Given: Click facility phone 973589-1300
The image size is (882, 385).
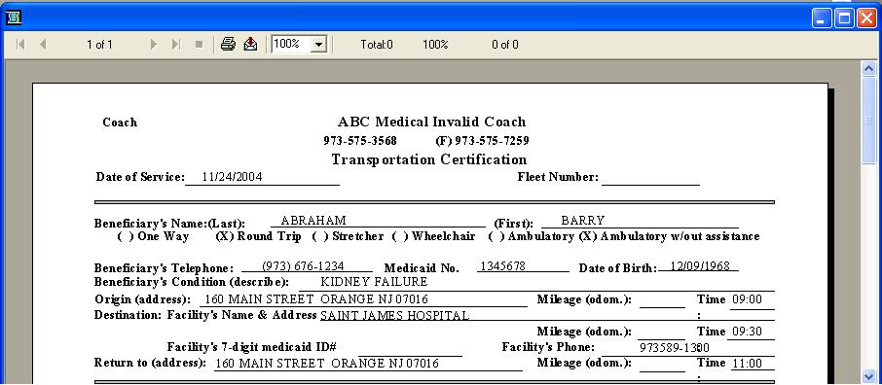Looking at the screenshot, I should 675,348.
